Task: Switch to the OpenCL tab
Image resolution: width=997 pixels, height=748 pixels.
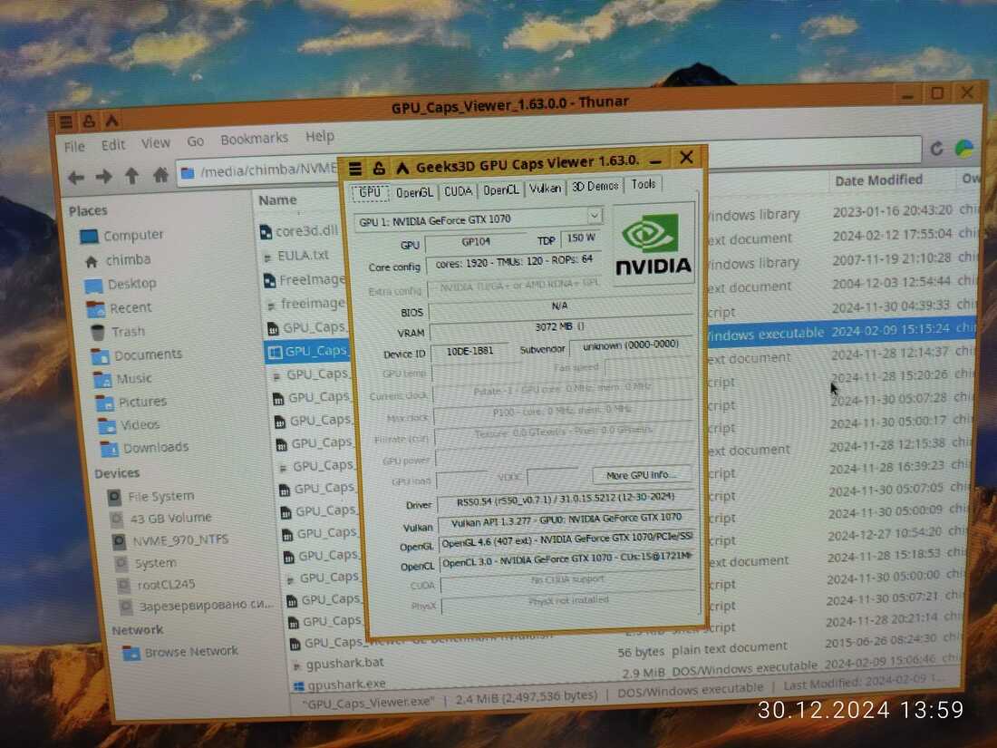Action: coord(500,189)
